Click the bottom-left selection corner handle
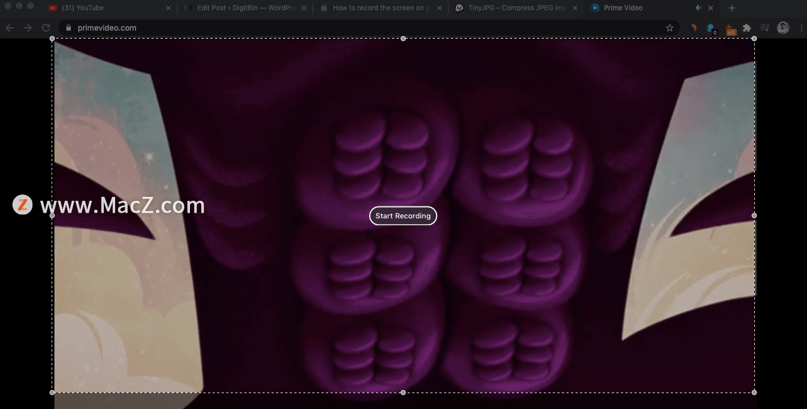This screenshot has height=409, width=807. (52, 393)
